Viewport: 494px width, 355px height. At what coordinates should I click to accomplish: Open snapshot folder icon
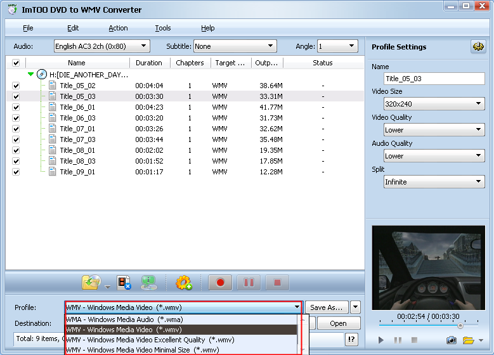[x=468, y=340]
